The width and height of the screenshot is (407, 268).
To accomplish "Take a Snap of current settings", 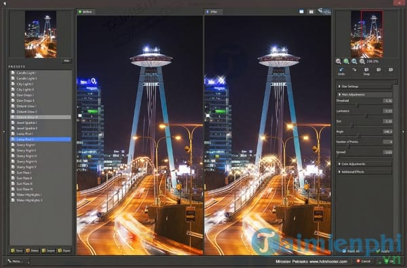I will tap(366, 72).
